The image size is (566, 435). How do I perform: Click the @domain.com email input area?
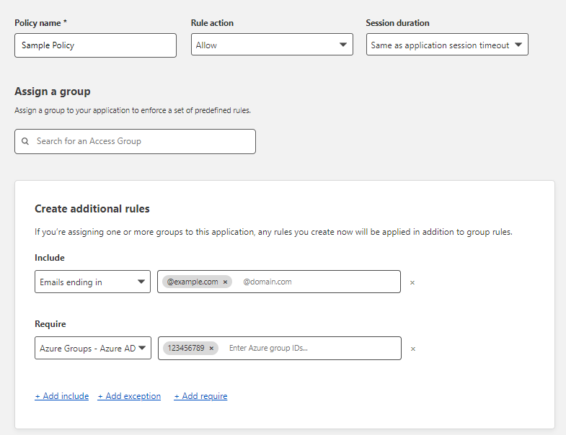pos(318,282)
